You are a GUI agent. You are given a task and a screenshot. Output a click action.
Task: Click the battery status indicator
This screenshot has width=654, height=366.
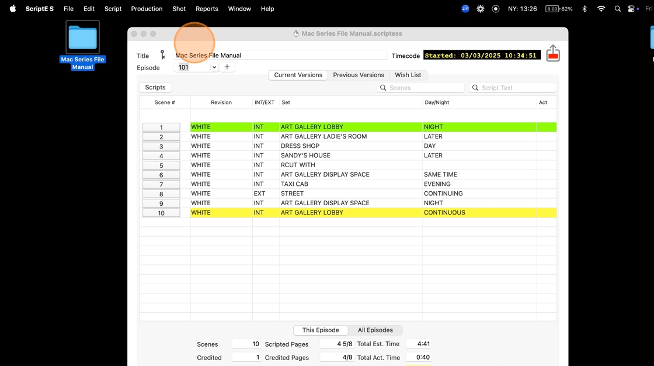pyautogui.click(x=559, y=9)
